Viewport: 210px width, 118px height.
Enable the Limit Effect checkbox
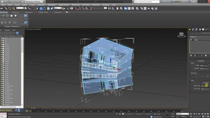[201, 83]
